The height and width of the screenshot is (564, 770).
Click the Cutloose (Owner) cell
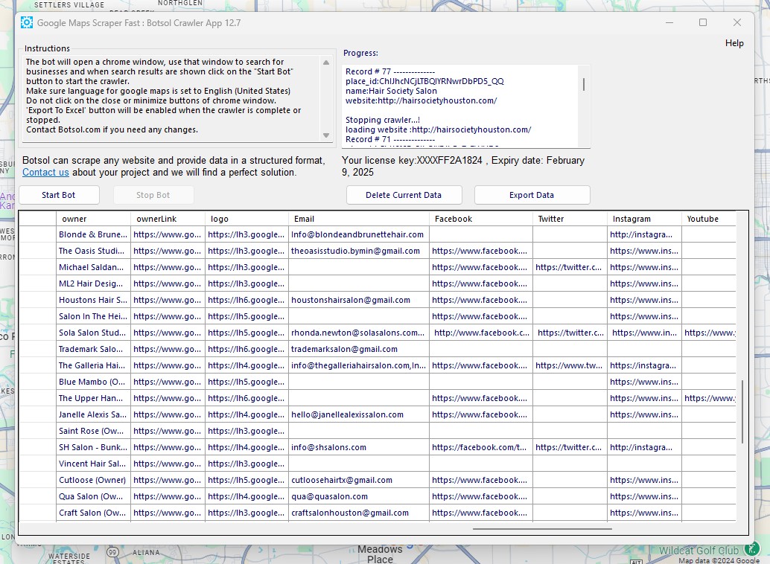92,481
